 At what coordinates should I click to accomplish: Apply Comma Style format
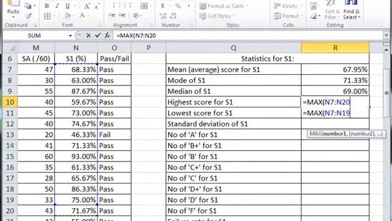pyautogui.click(x=189, y=6)
